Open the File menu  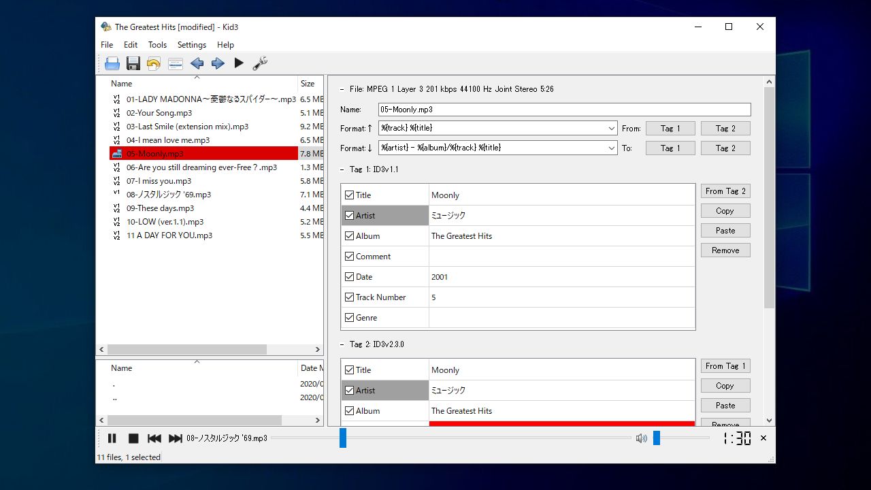pos(107,45)
